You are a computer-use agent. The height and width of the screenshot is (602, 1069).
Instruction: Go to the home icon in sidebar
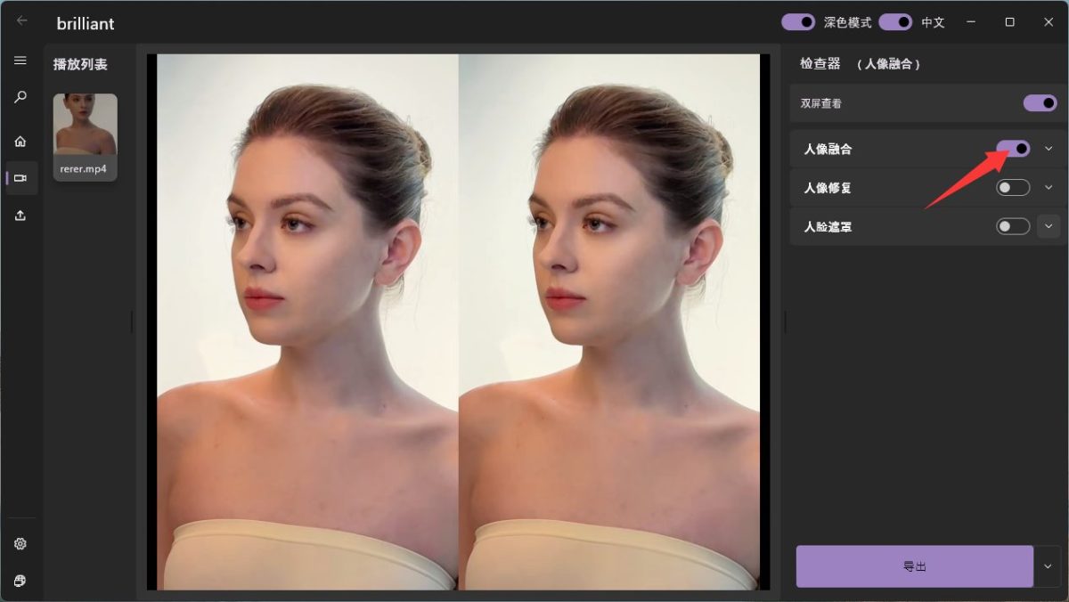(x=20, y=141)
